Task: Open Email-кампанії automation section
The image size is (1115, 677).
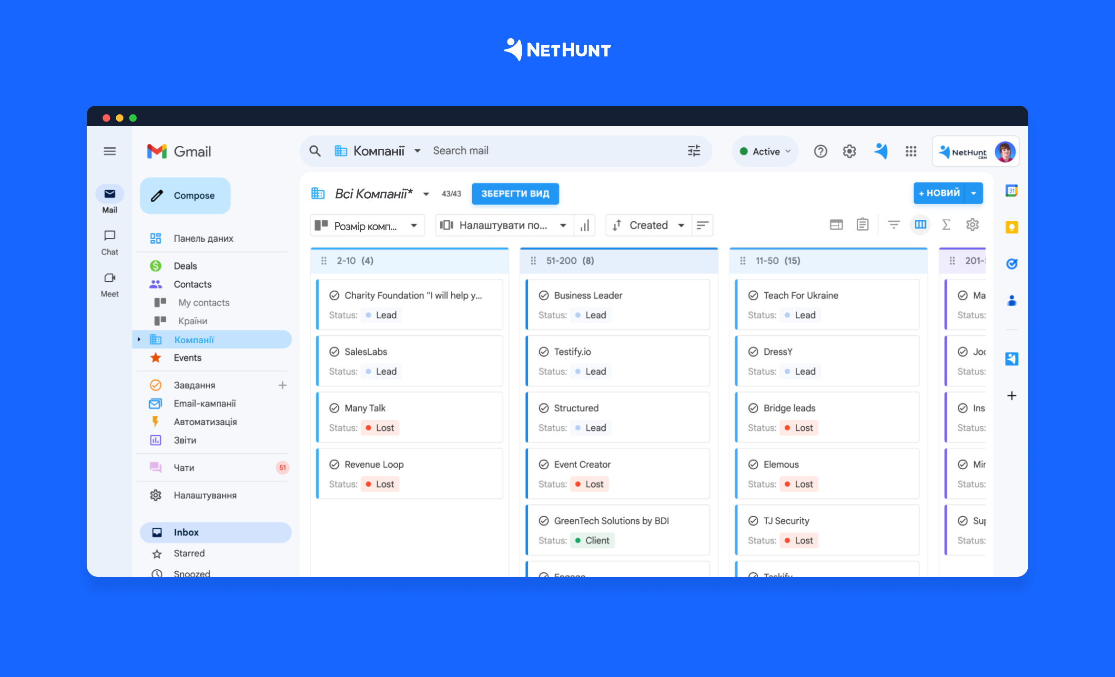Action: pyautogui.click(x=205, y=403)
